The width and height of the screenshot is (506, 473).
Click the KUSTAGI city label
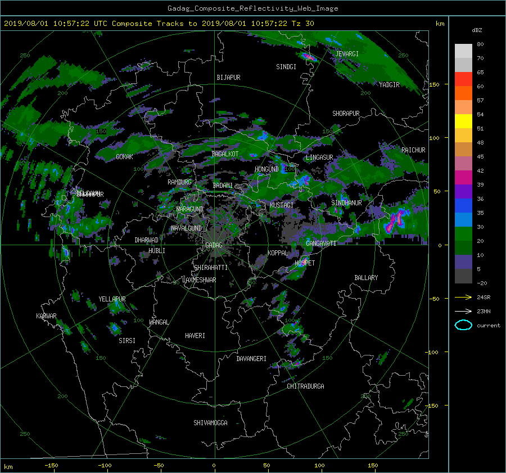tap(282, 205)
